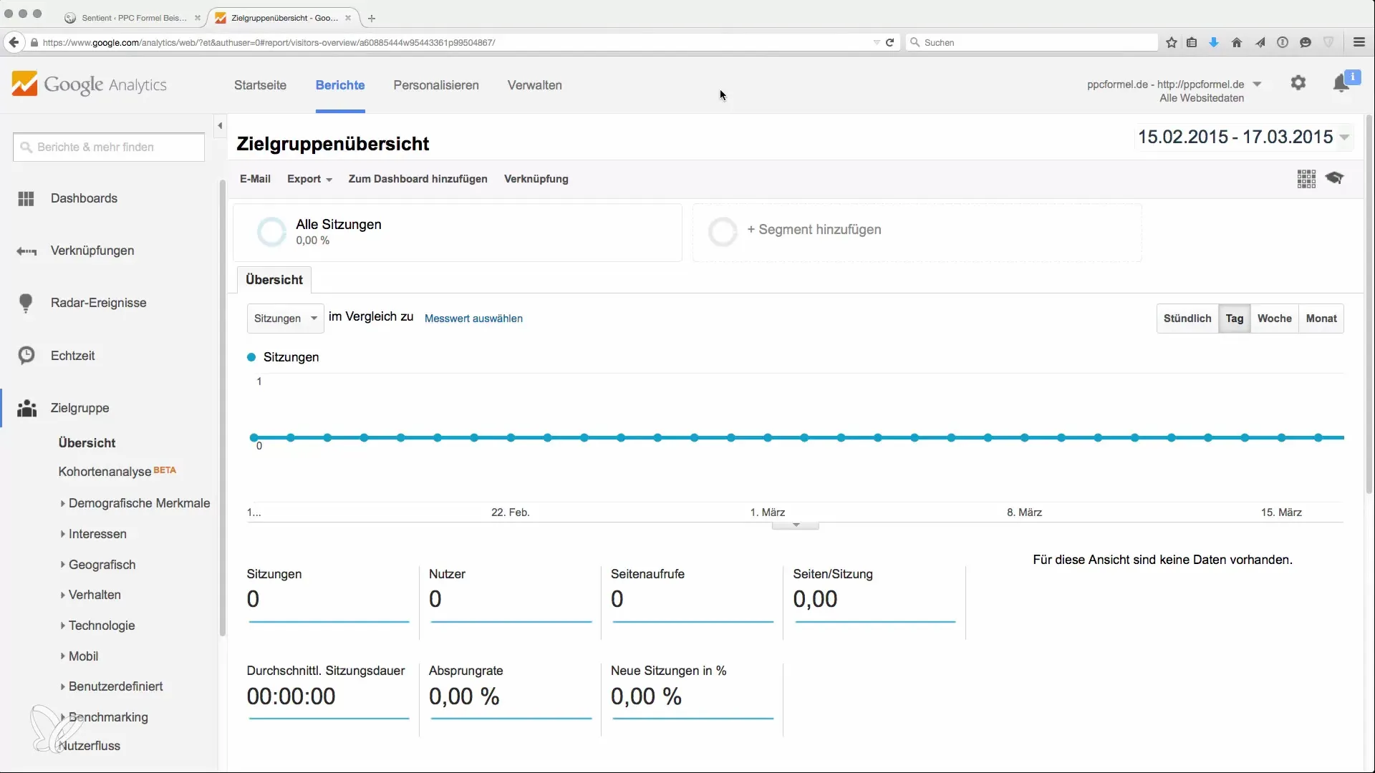Open the Verwalten tab
1375x773 pixels.
click(x=535, y=85)
